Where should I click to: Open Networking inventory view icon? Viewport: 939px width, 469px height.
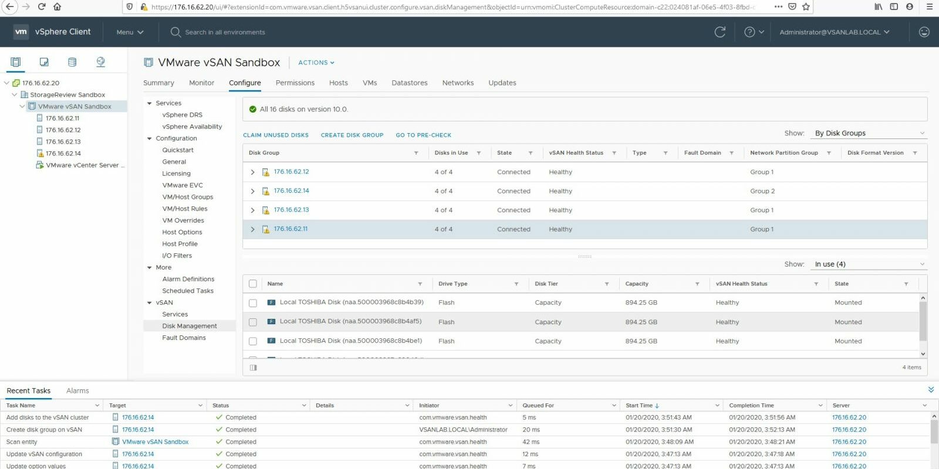click(100, 62)
